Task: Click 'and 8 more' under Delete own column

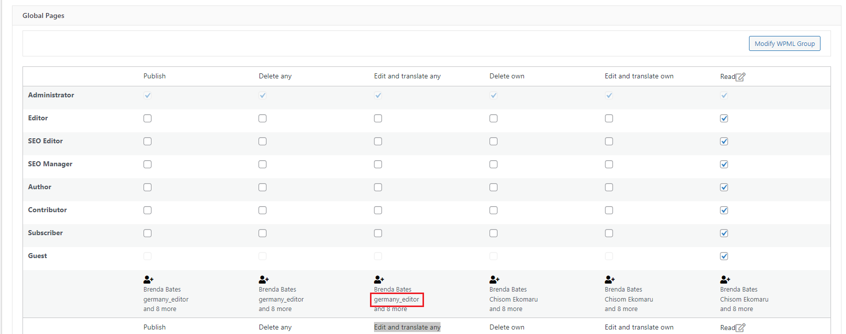Action: coord(506,309)
